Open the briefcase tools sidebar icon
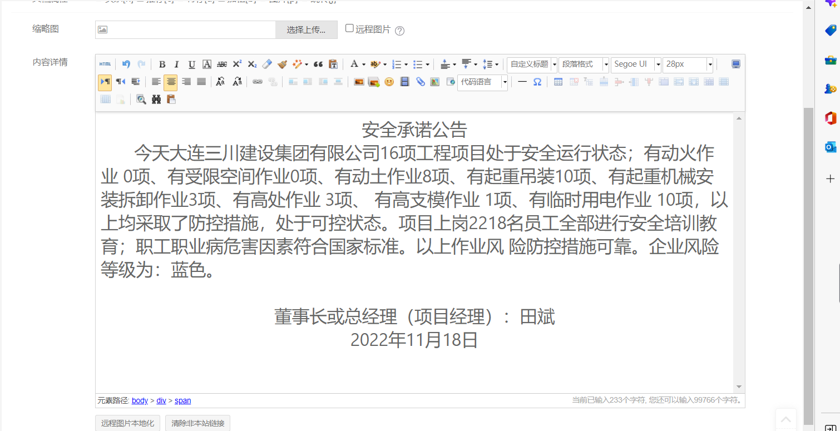The image size is (840, 431). tap(831, 60)
